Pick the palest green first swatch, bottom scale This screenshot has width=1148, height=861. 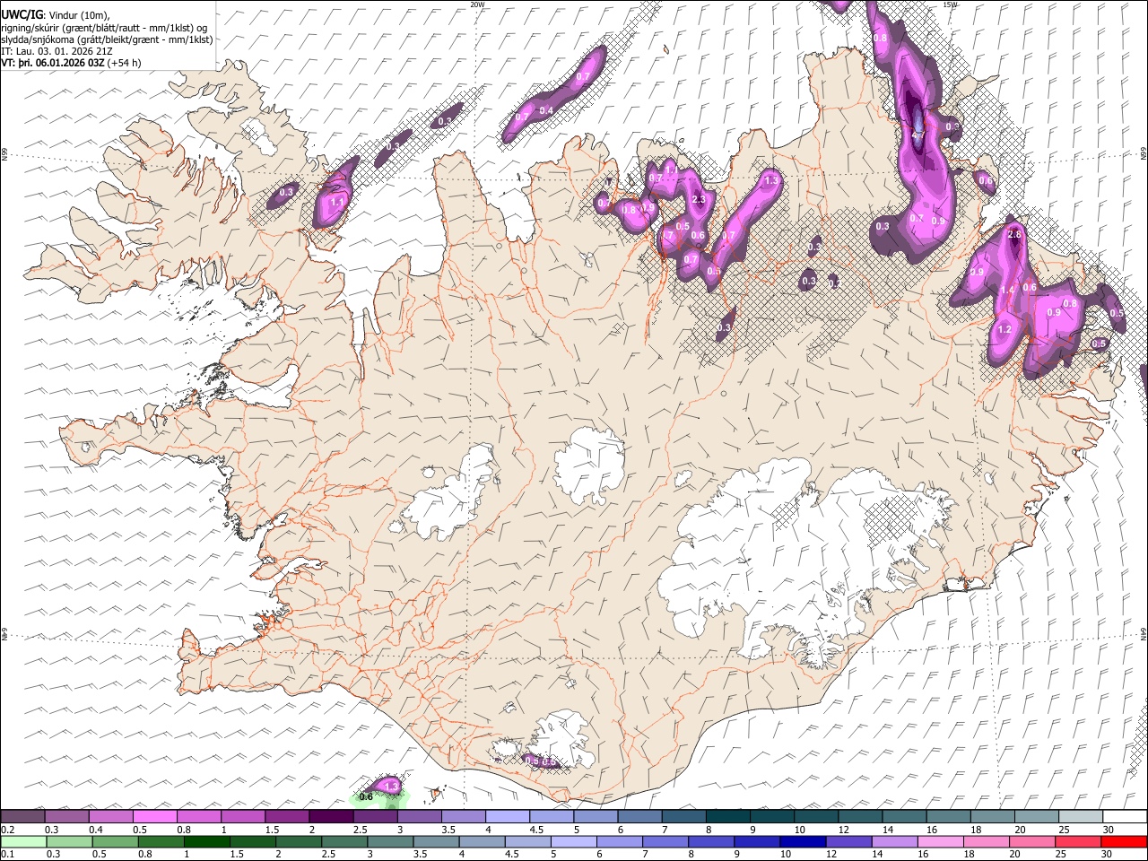[22, 841]
